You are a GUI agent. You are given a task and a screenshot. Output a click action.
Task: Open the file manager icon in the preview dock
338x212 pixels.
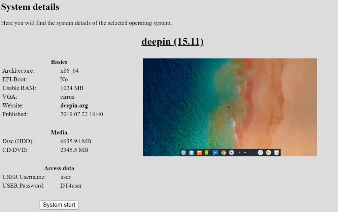(191, 153)
